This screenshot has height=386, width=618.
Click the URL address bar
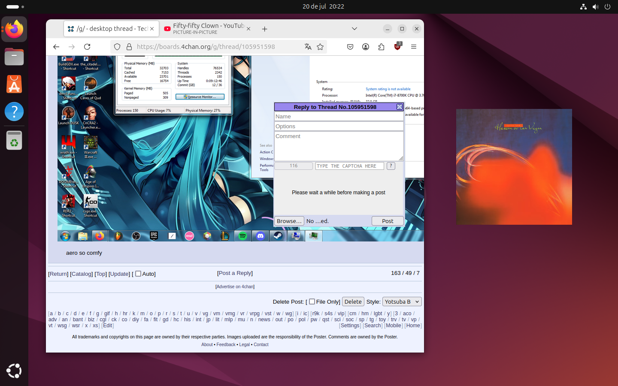tap(218, 47)
